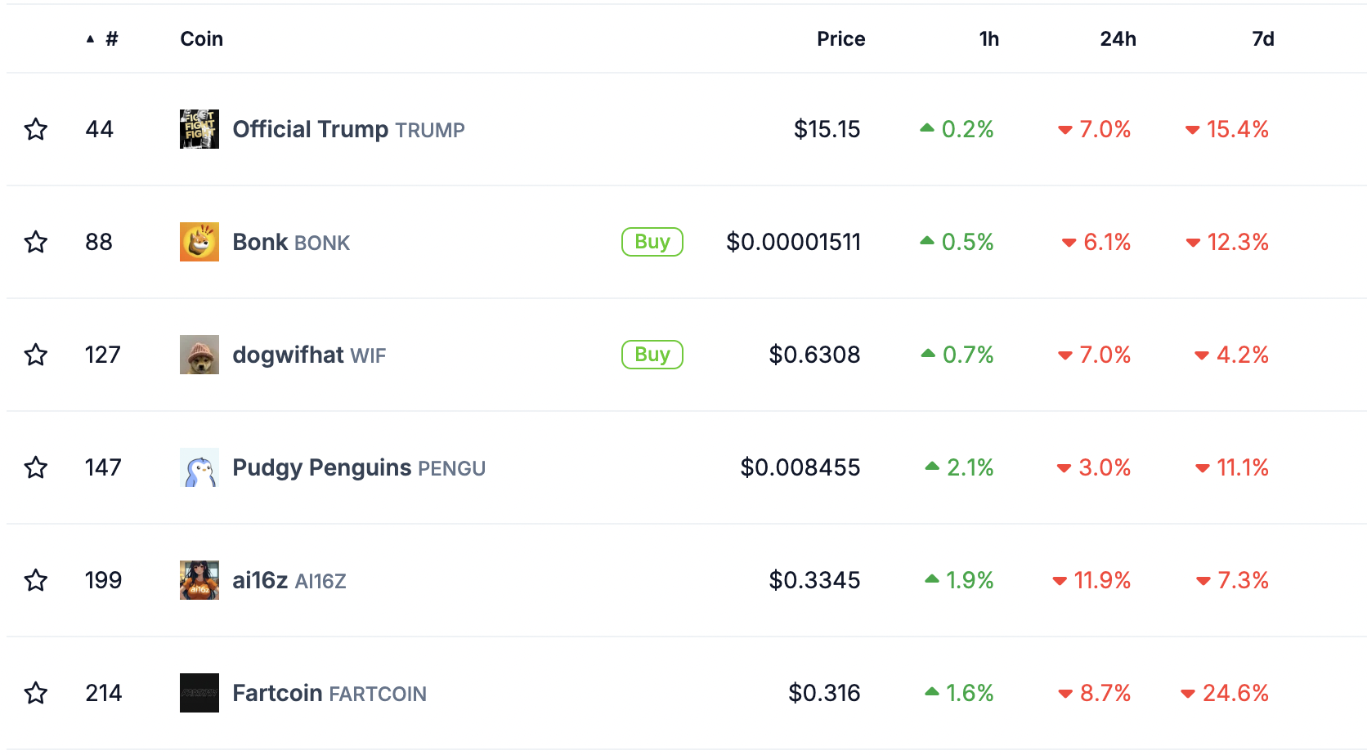Add Pudgy Penguins to favorites
Viewport: 1367px width, 755px height.
pos(36,467)
